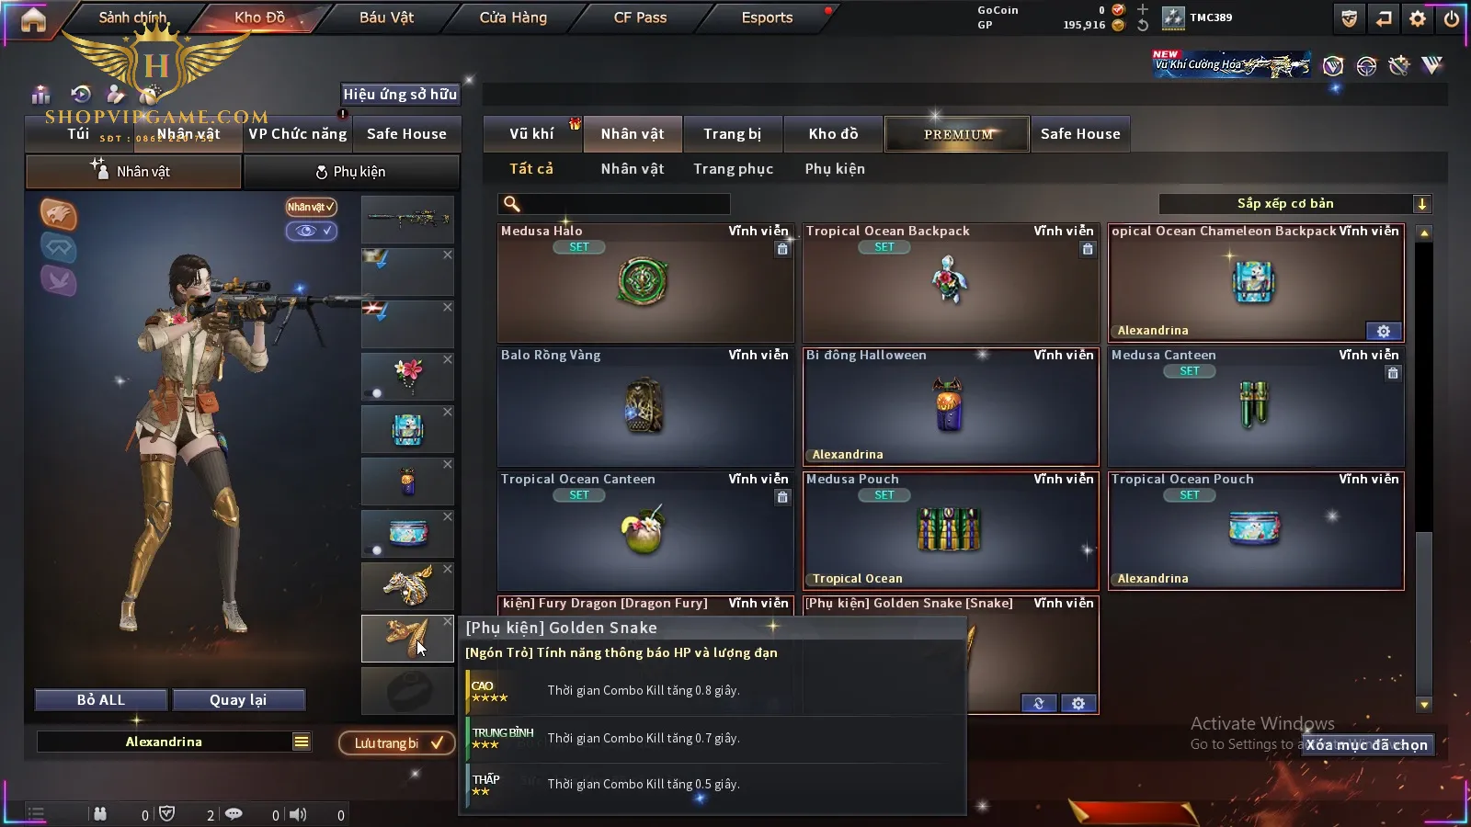Screen dimensions: 1471x827
Task: Click the home icon at top left
Action: point(33,18)
